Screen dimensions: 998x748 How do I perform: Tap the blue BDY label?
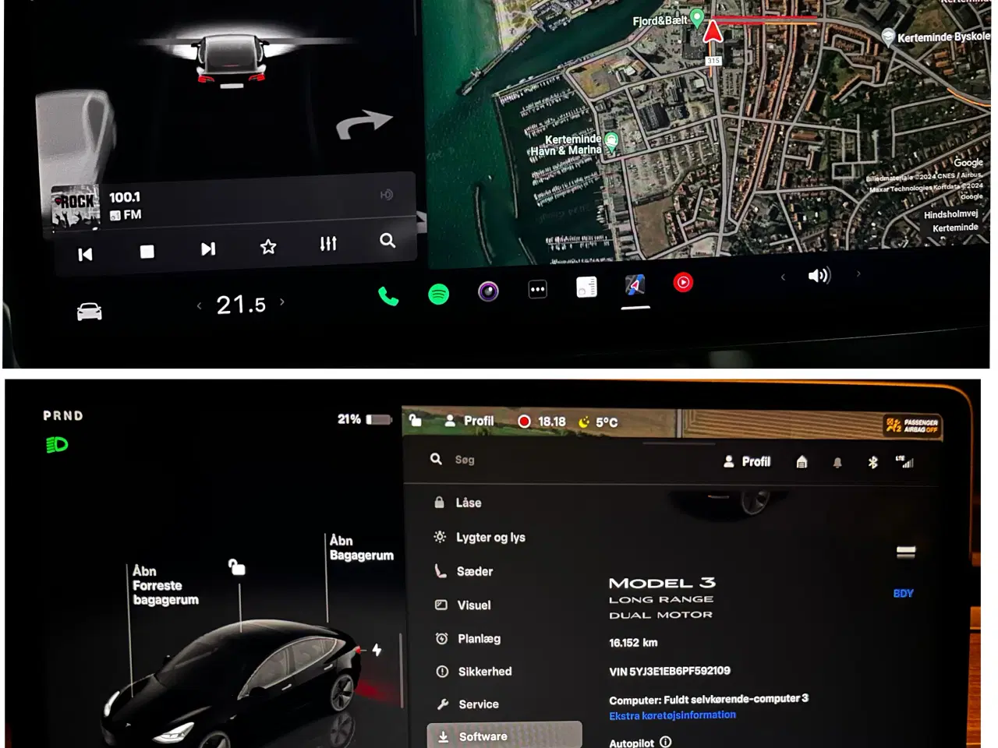903,593
